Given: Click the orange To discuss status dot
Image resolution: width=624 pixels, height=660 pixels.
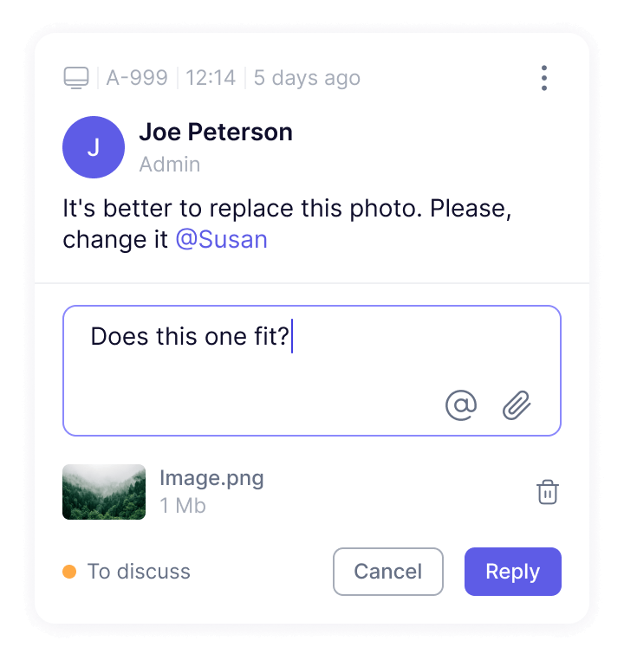Looking at the screenshot, I should point(69,572).
